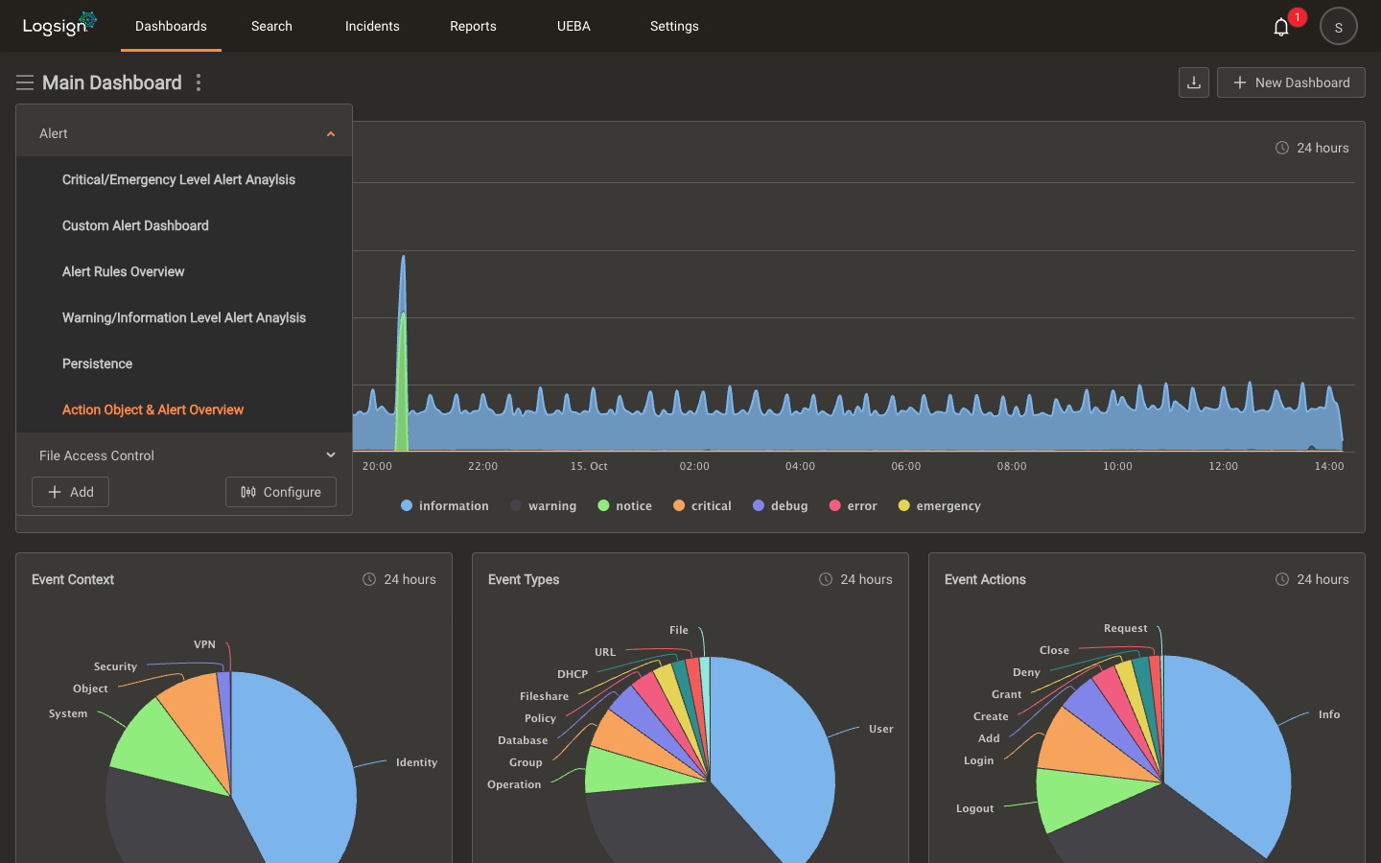Image resolution: width=1381 pixels, height=863 pixels.
Task: Click the Add button in dashboard list
Action: pyautogui.click(x=70, y=492)
